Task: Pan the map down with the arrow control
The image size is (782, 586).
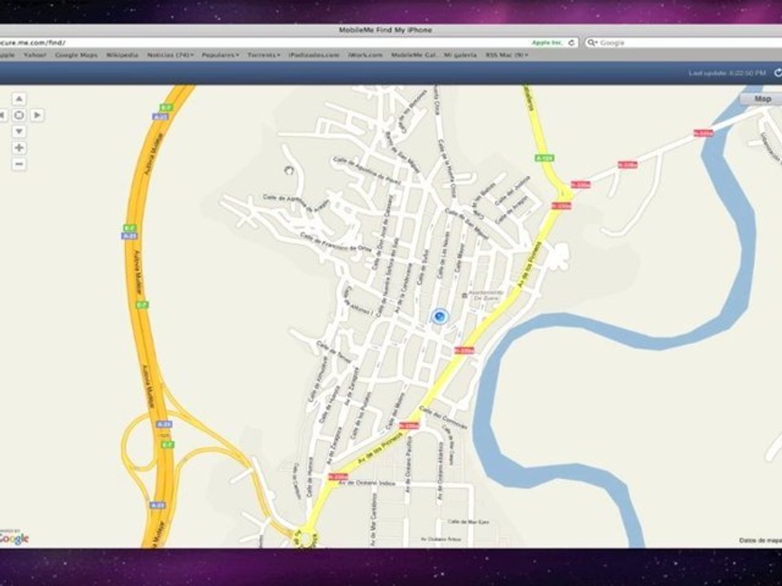Action: 19,132
